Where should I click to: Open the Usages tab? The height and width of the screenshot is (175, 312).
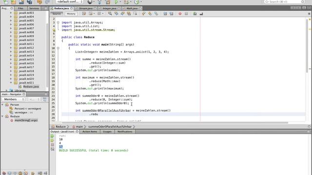107,132
